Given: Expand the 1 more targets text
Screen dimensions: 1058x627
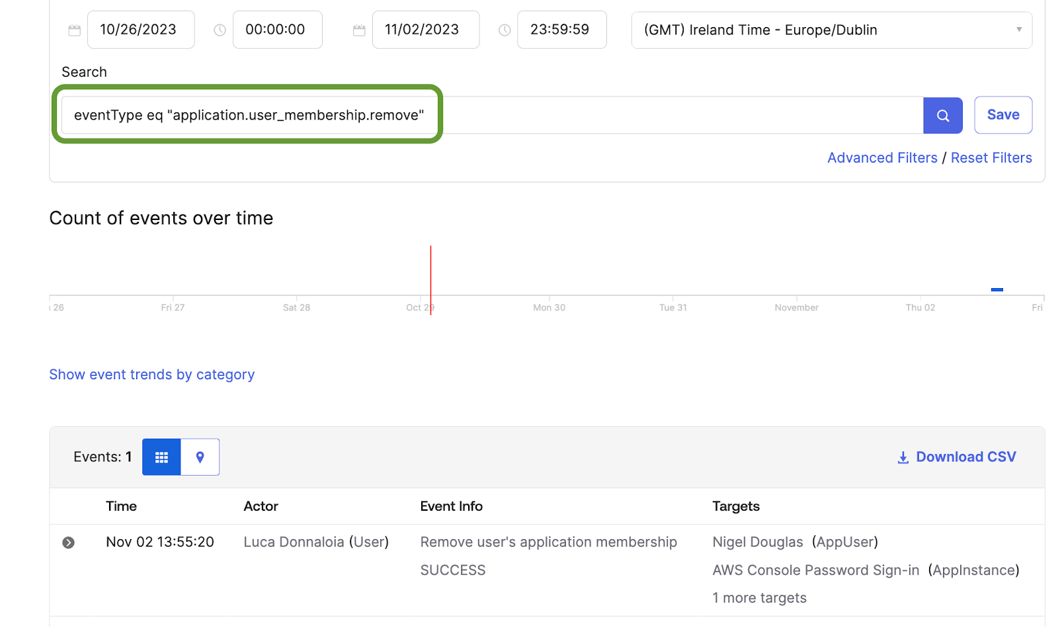Looking at the screenshot, I should 759,598.
